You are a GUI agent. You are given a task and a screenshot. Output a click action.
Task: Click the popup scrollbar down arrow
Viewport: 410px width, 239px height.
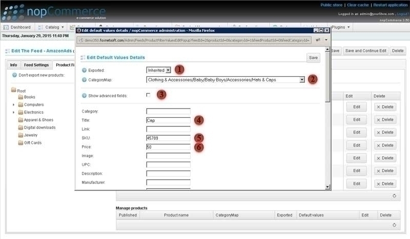[327, 187]
